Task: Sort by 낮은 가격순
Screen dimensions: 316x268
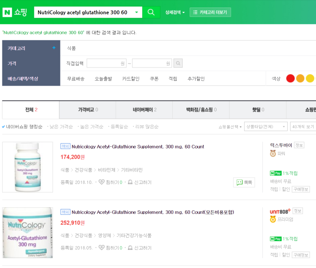Action: [60, 127]
